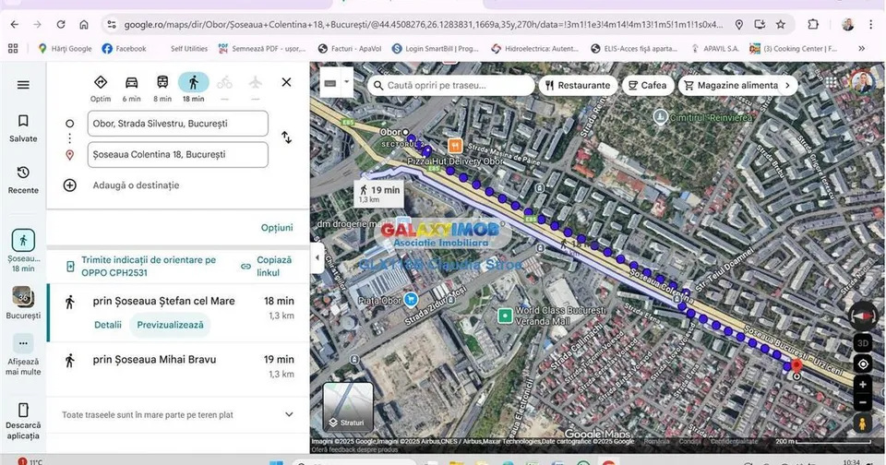Filter stops by Restaurante
The image size is (886, 465).
pos(578,85)
